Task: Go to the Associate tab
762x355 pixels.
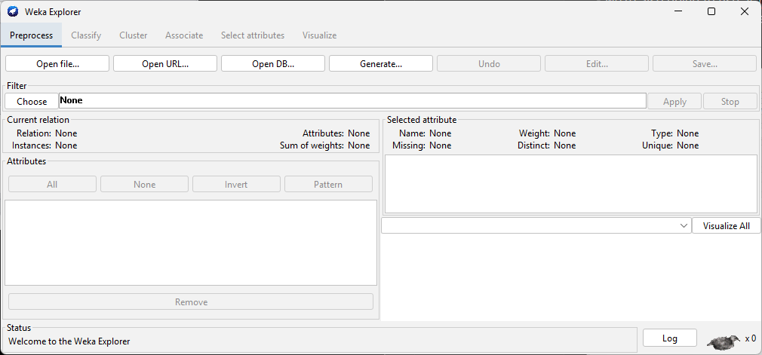Action: (x=184, y=35)
